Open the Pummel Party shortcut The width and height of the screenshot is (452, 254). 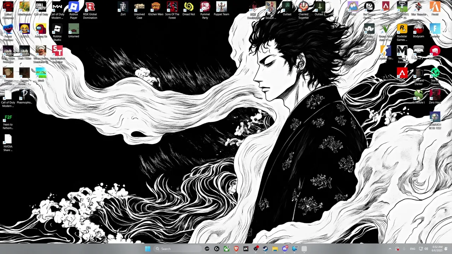pyautogui.click(x=205, y=10)
